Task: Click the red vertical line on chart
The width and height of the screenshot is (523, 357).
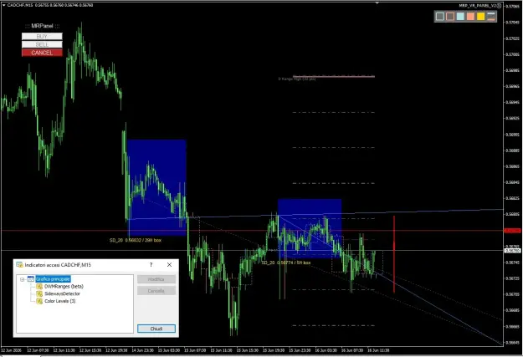Action: point(394,254)
